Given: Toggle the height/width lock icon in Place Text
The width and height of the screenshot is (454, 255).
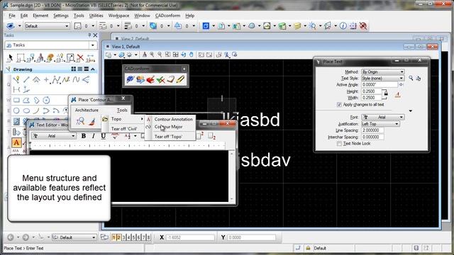Looking at the screenshot, I should [385, 93].
